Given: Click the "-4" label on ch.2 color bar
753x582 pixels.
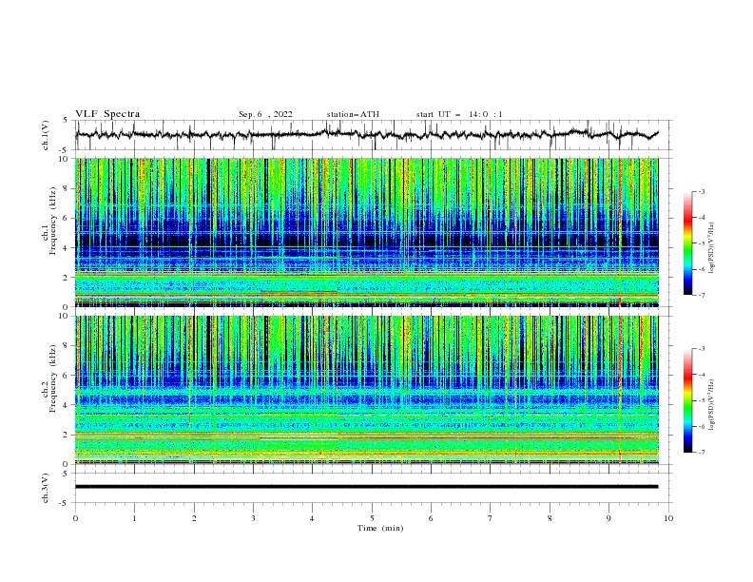Looking at the screenshot, I should tap(702, 375).
